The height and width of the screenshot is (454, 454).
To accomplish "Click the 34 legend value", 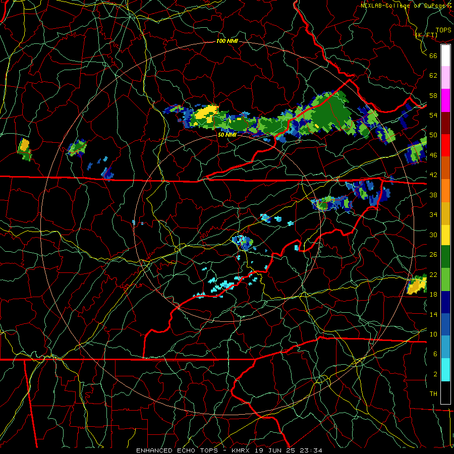I will coord(433,215).
